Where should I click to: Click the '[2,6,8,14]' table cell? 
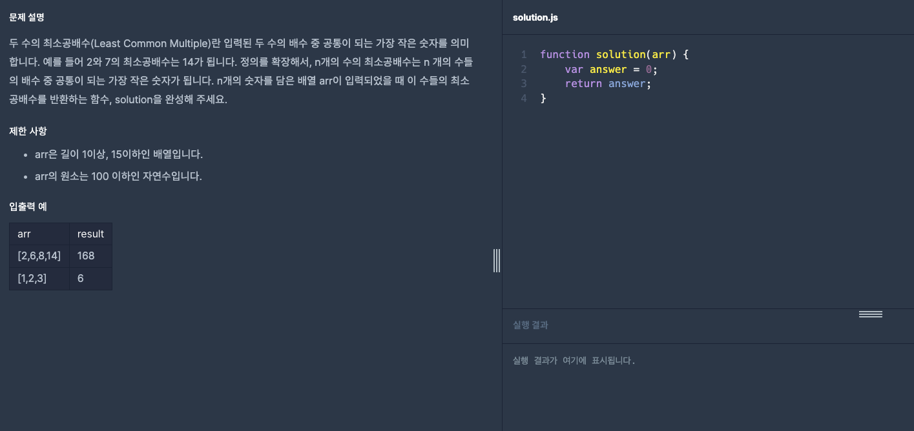(39, 256)
